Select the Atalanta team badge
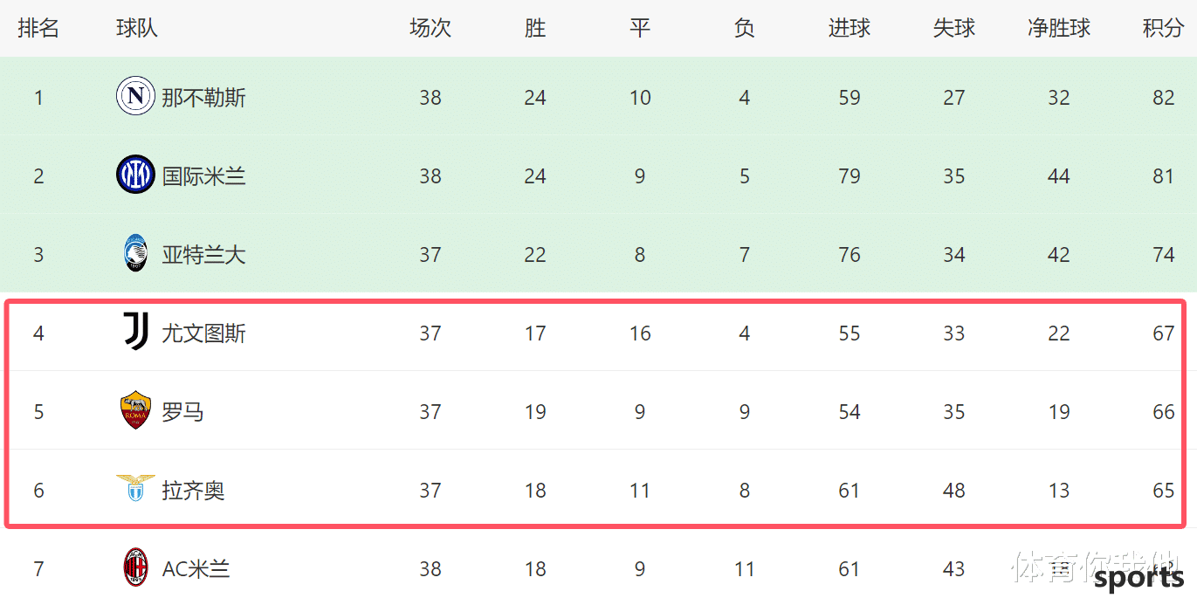Viewport: 1197px width, 605px height. 135,253
